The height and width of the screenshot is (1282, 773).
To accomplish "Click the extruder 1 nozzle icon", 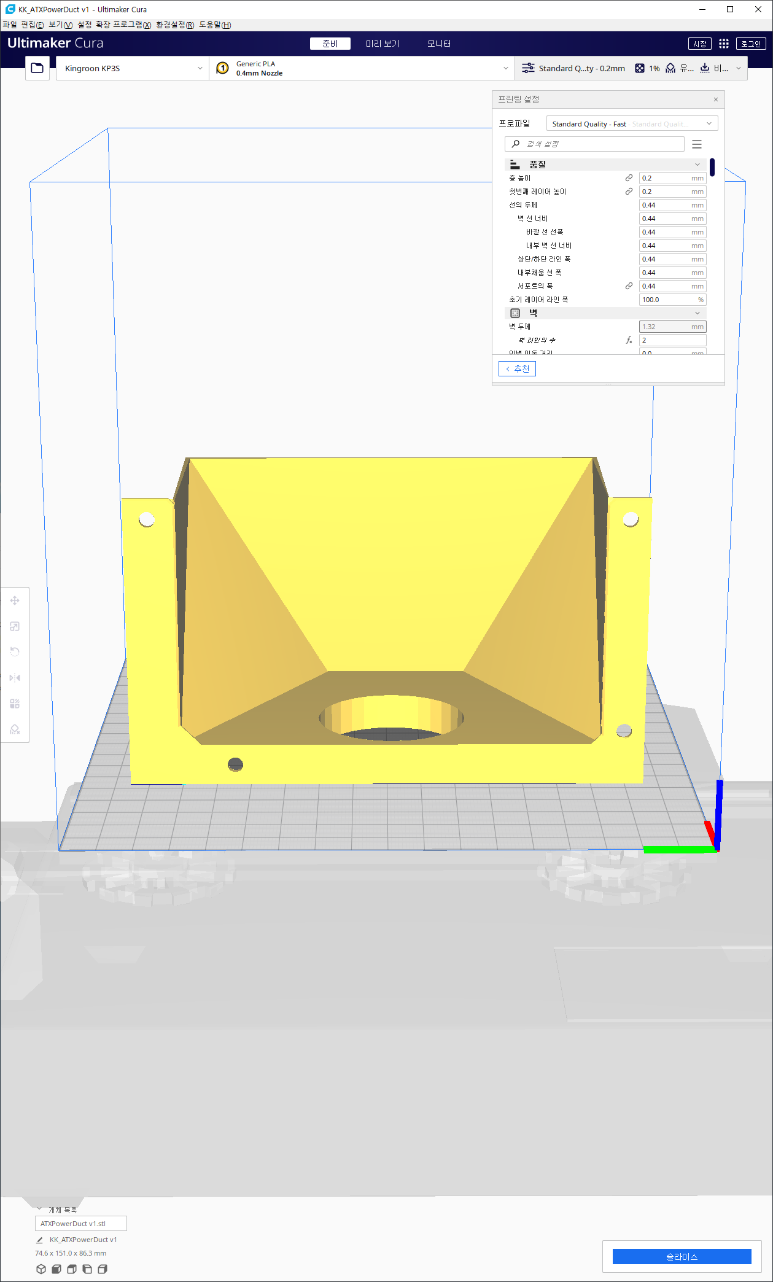I will tap(223, 68).
